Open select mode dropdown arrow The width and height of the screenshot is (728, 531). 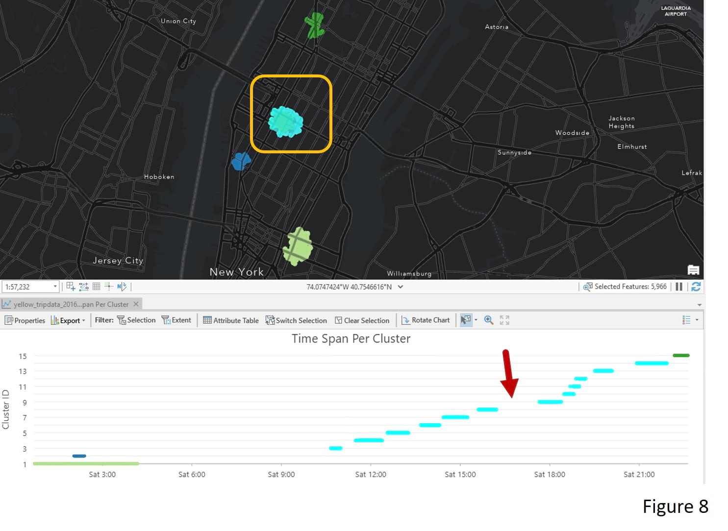coord(476,320)
